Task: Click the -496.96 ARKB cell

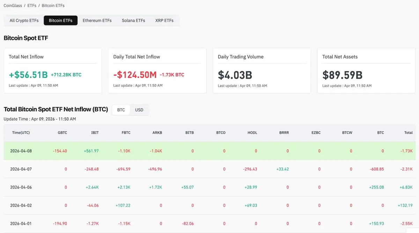Action: (155, 169)
